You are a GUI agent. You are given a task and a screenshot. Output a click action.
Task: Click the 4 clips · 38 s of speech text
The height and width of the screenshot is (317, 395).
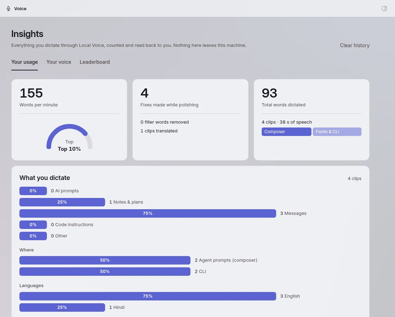[287, 122]
